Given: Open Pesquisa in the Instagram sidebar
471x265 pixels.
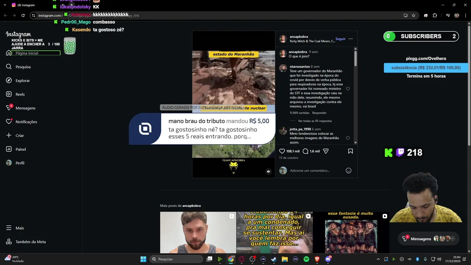Looking at the screenshot, I should pos(18,67).
